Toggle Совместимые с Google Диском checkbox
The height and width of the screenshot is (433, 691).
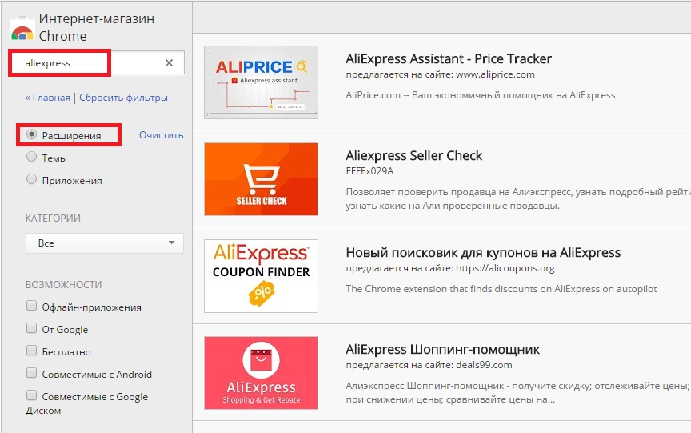pyautogui.click(x=32, y=395)
